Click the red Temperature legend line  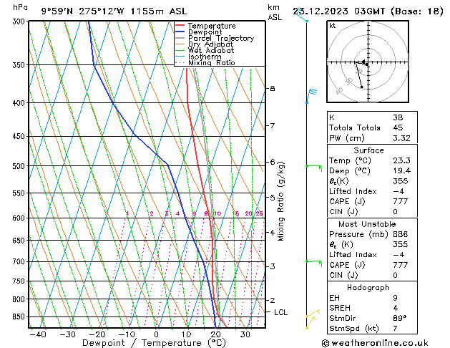(180, 26)
